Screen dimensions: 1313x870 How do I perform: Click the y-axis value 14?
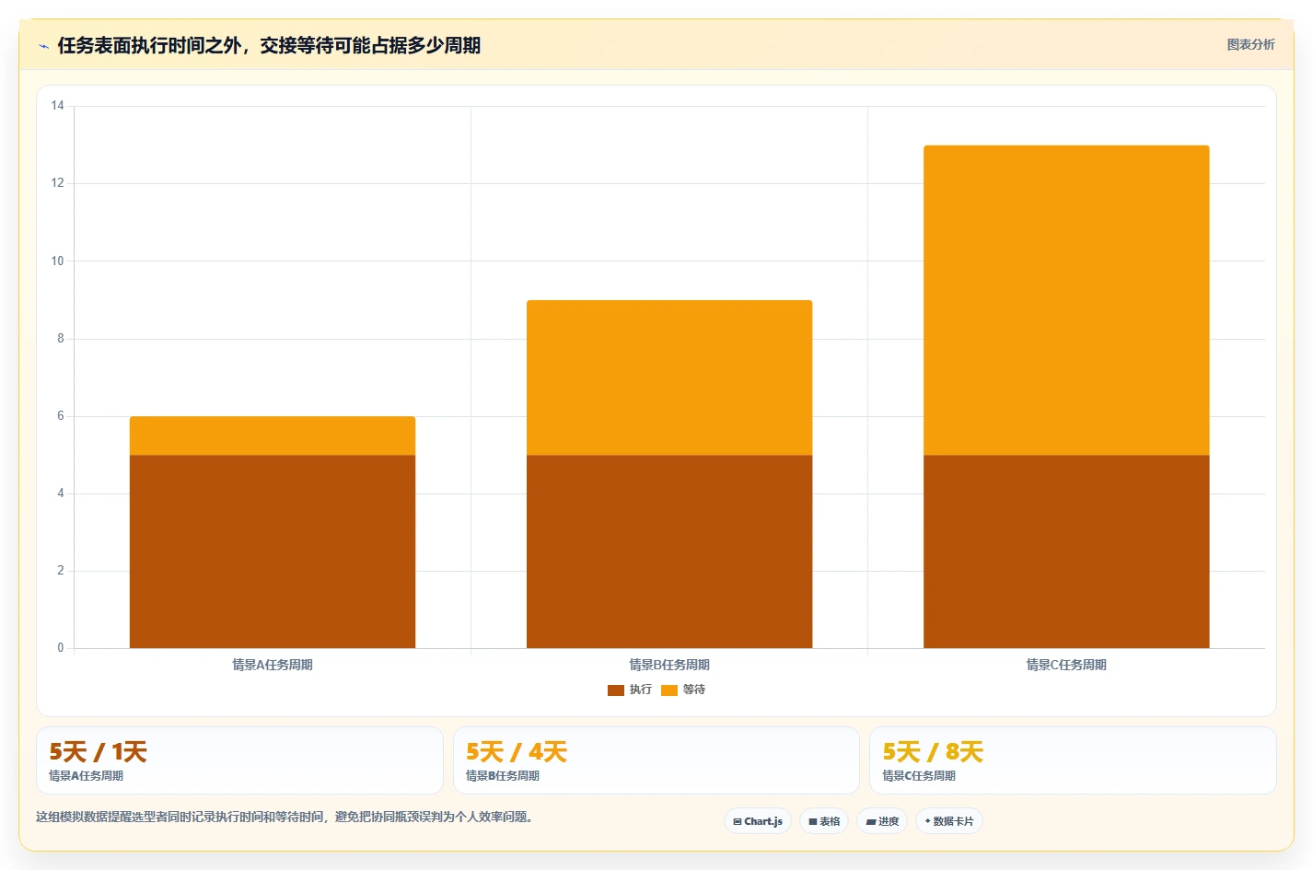tap(58, 106)
